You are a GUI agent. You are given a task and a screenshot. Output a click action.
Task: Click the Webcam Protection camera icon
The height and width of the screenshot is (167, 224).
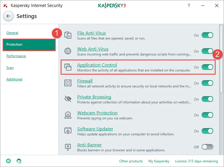point(68,115)
